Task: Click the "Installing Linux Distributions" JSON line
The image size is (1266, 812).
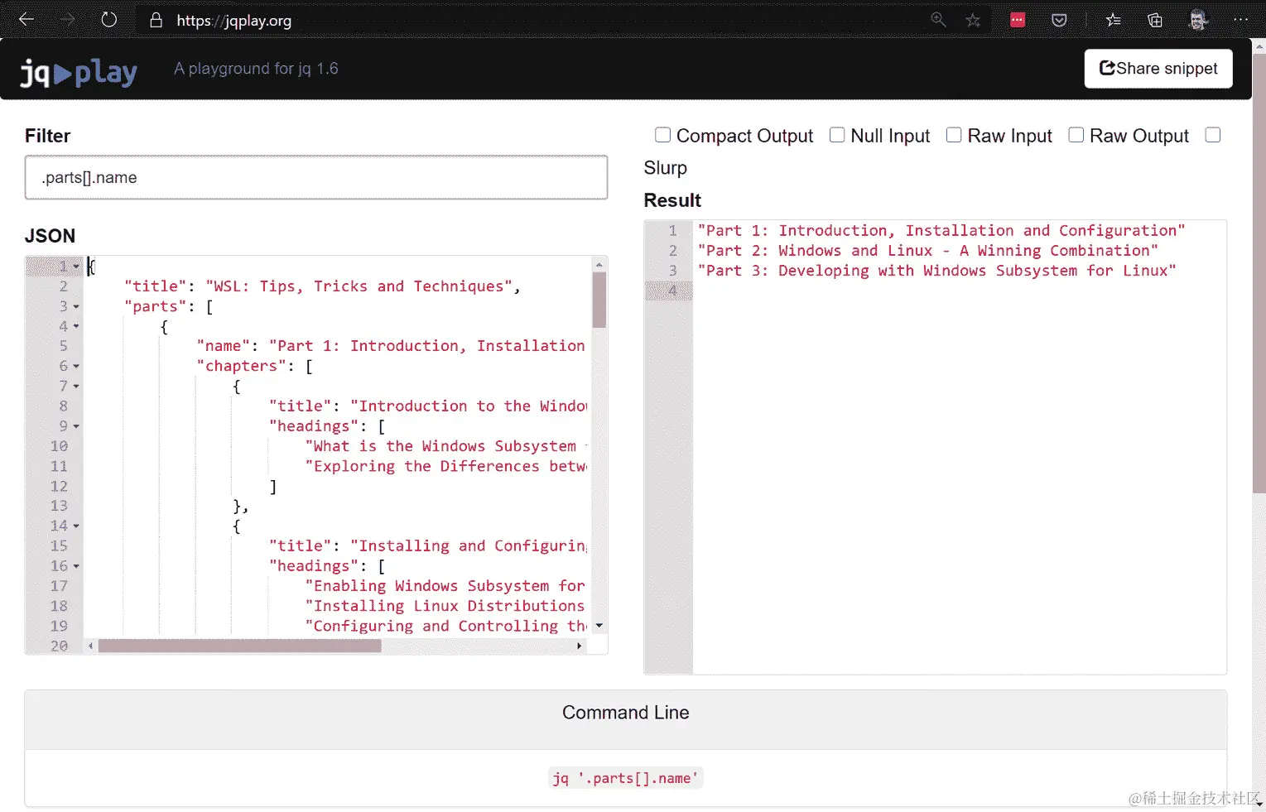Action: point(445,606)
